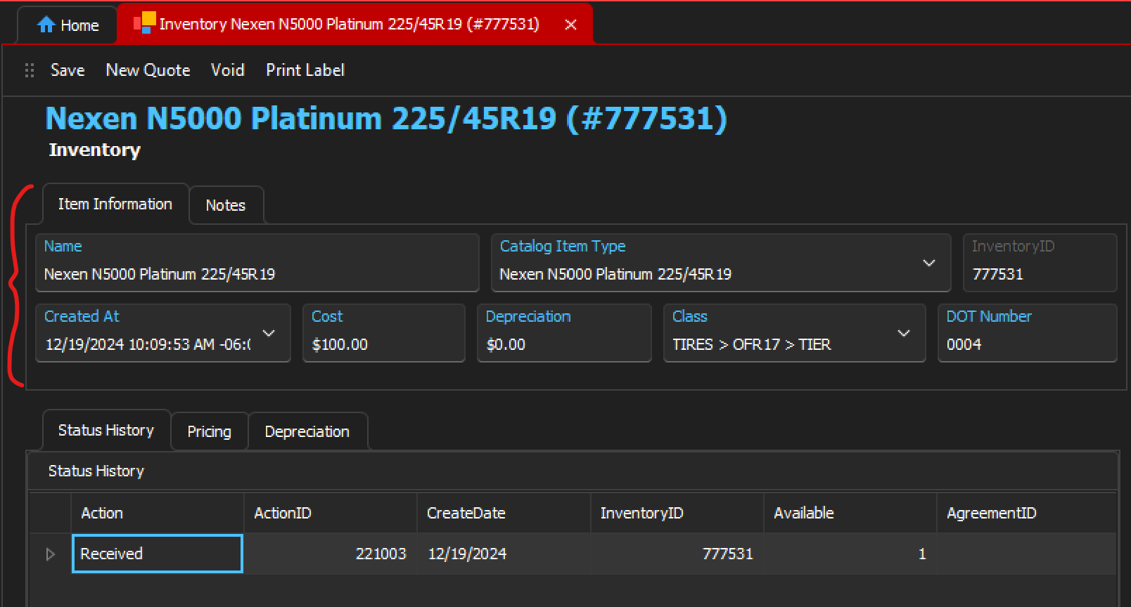Select the Status History tab
1131x607 pixels.
pos(106,430)
